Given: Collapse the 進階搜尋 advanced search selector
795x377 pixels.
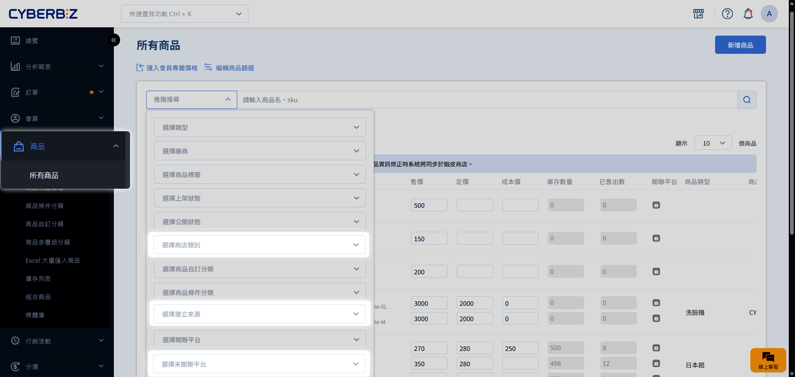Looking at the screenshot, I should pyautogui.click(x=191, y=100).
